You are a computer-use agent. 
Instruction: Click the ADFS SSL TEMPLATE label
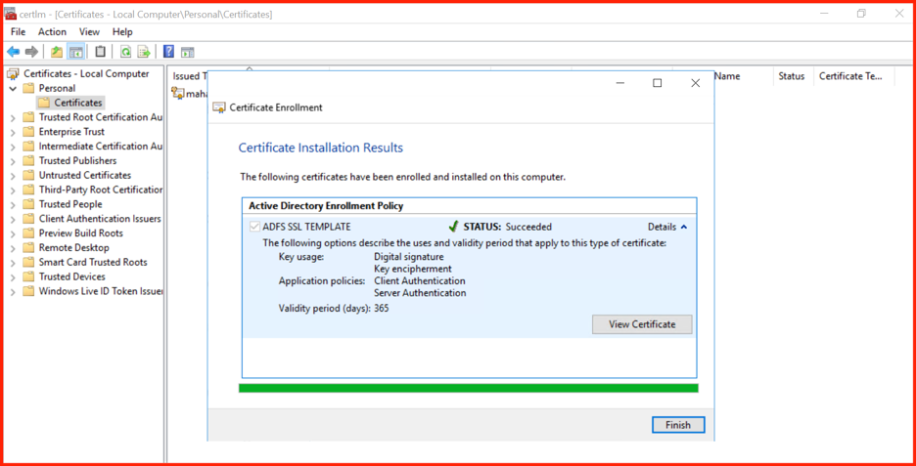pos(306,227)
